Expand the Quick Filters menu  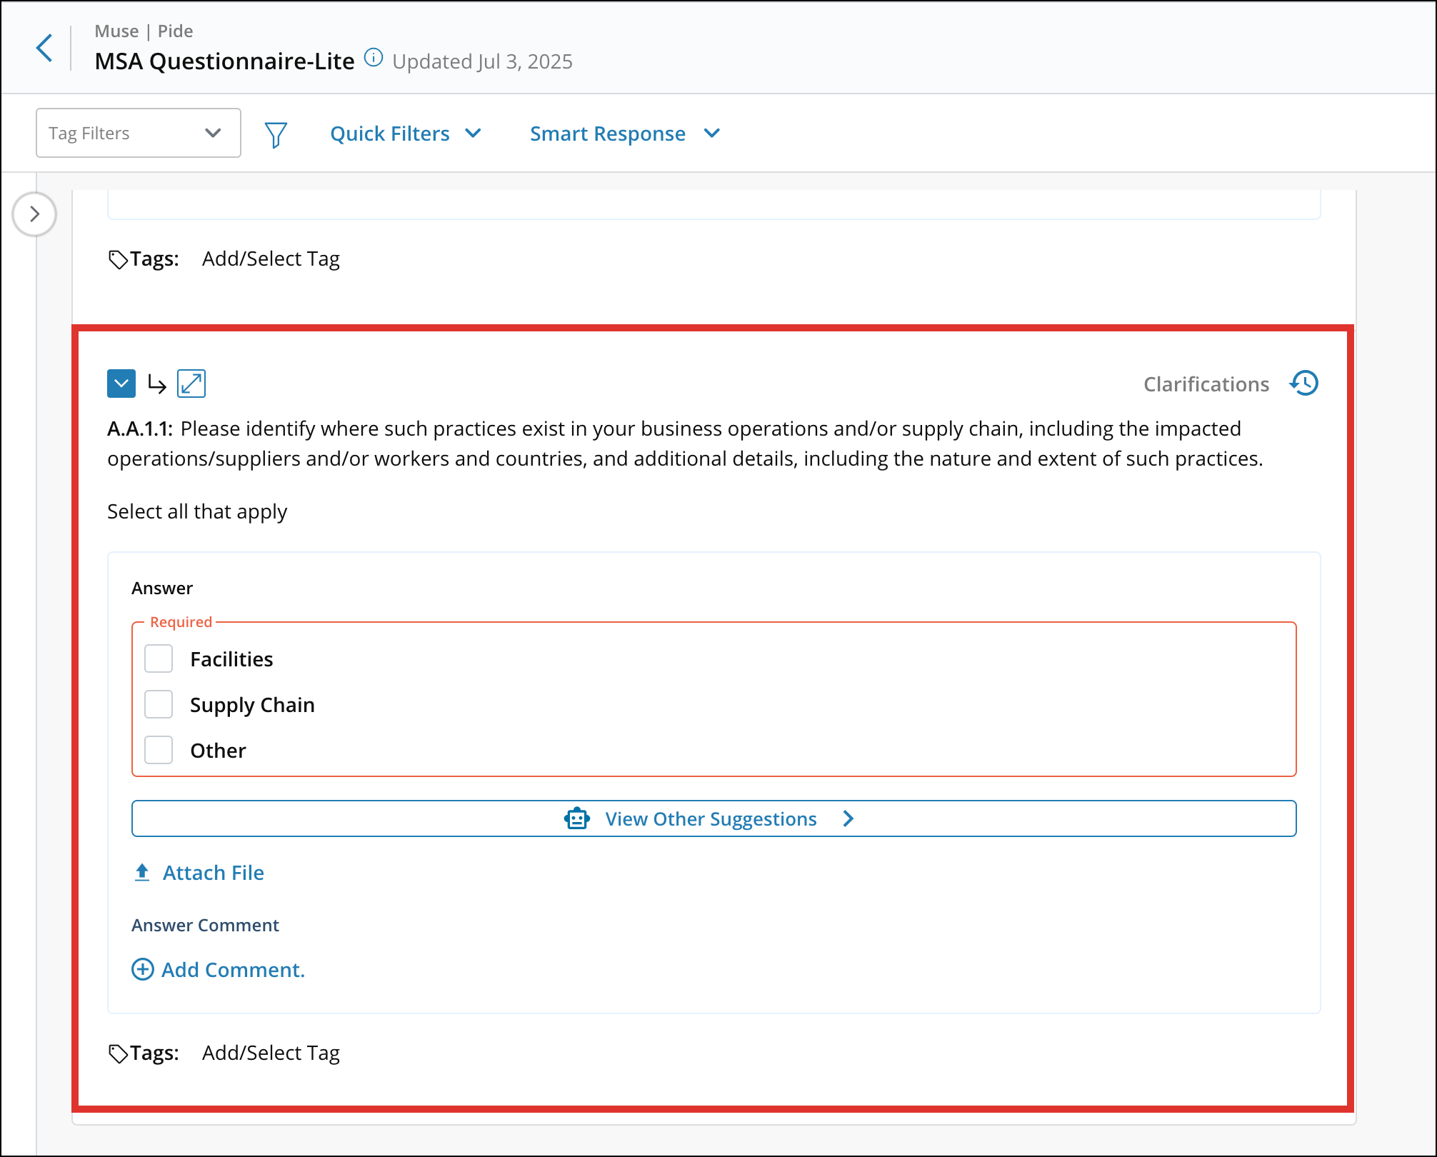[x=405, y=134]
